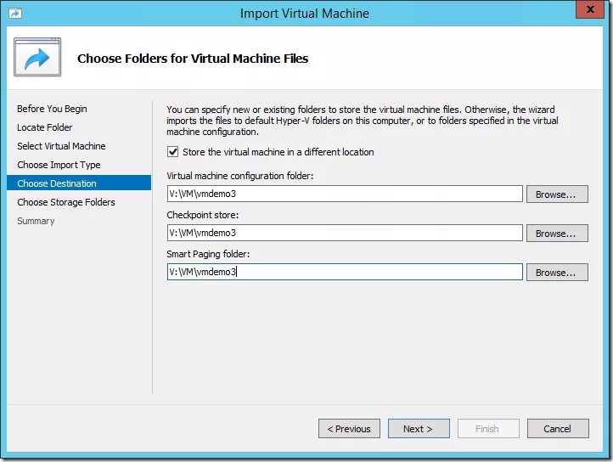Image resolution: width=613 pixels, height=462 pixels.
Task: Click the Summary step in the sidebar
Action: tap(36, 221)
